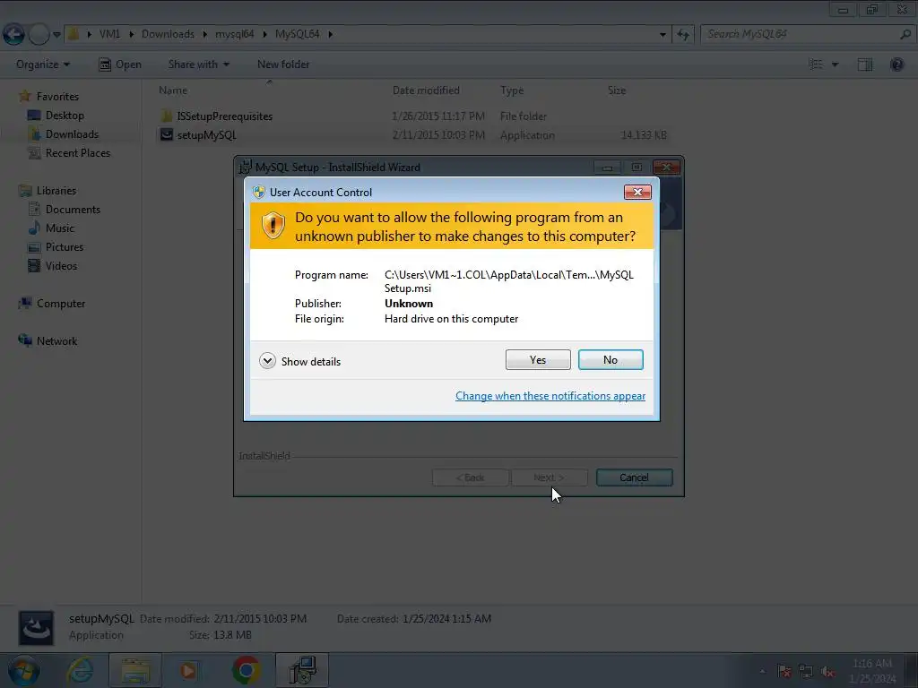Click No in the User Account Control dialog
Viewport: 918px width, 688px height.
coord(610,360)
